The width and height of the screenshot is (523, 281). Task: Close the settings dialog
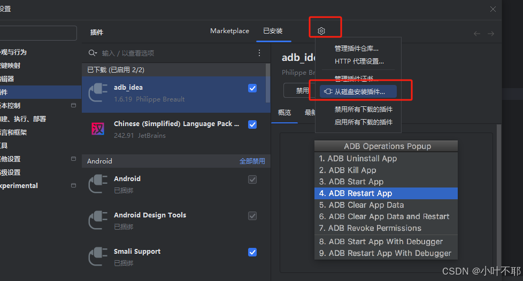click(493, 9)
